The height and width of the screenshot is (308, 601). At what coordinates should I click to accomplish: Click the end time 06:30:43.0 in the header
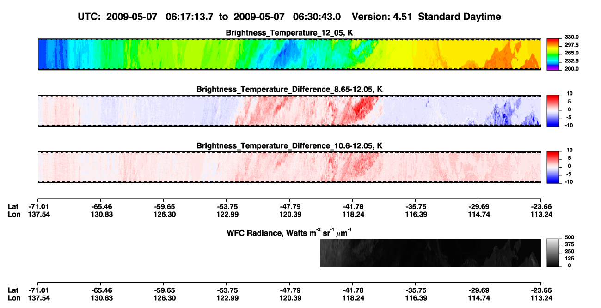coord(317,17)
